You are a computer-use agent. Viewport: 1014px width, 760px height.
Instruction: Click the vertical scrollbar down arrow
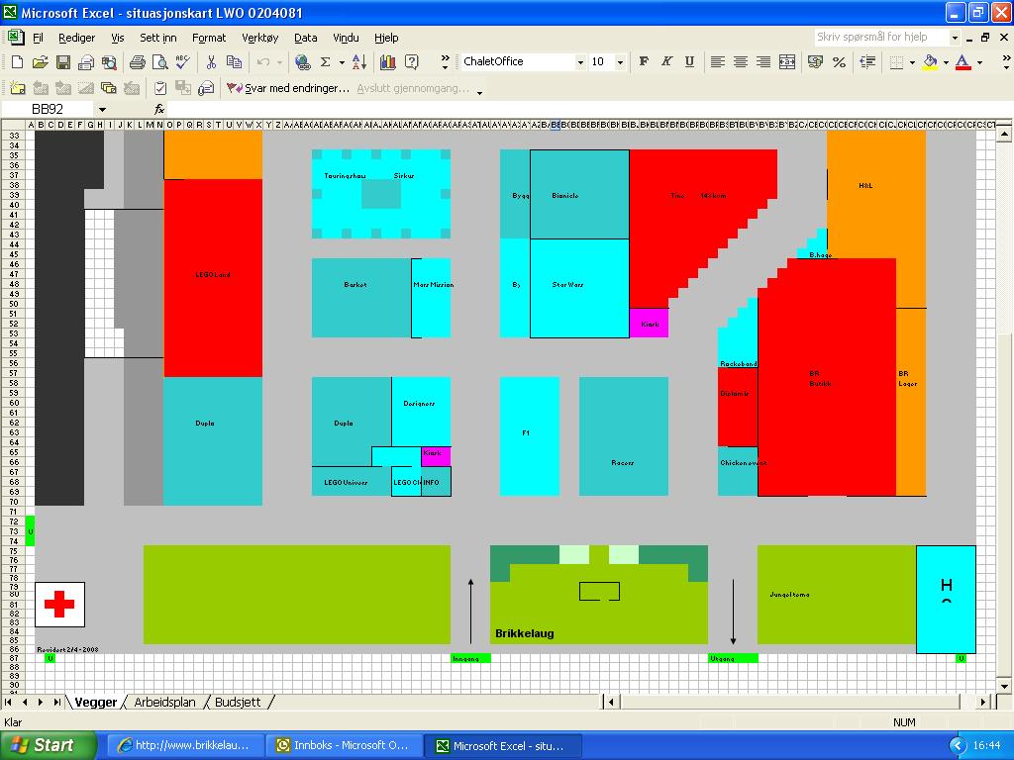pyautogui.click(x=1004, y=687)
